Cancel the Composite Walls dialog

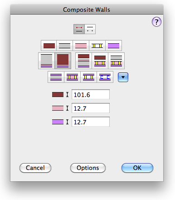pos(35,168)
